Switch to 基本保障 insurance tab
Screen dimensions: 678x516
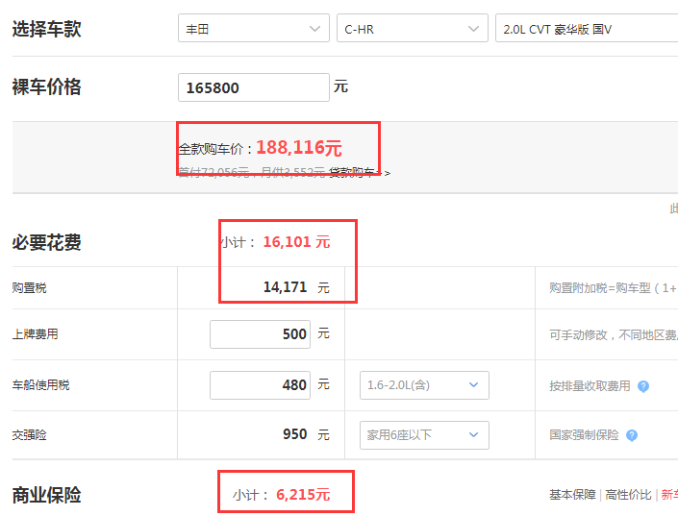(x=572, y=495)
